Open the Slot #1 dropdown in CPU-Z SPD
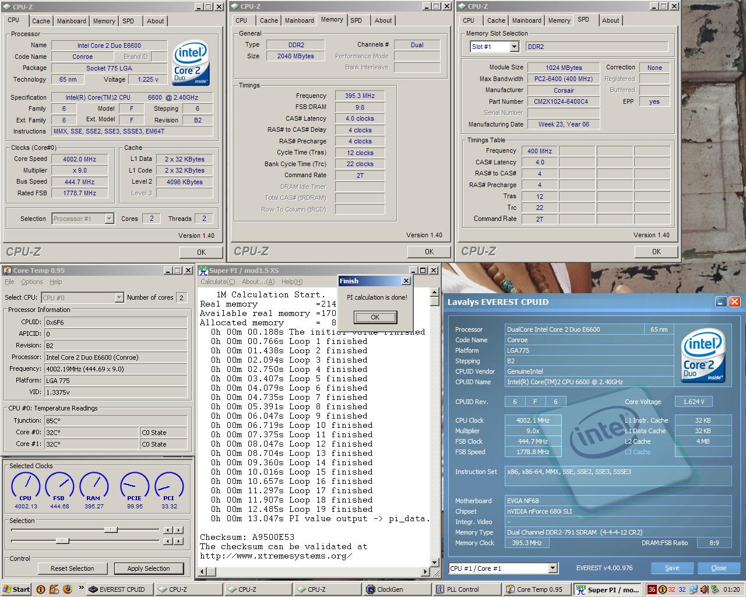 [514, 47]
